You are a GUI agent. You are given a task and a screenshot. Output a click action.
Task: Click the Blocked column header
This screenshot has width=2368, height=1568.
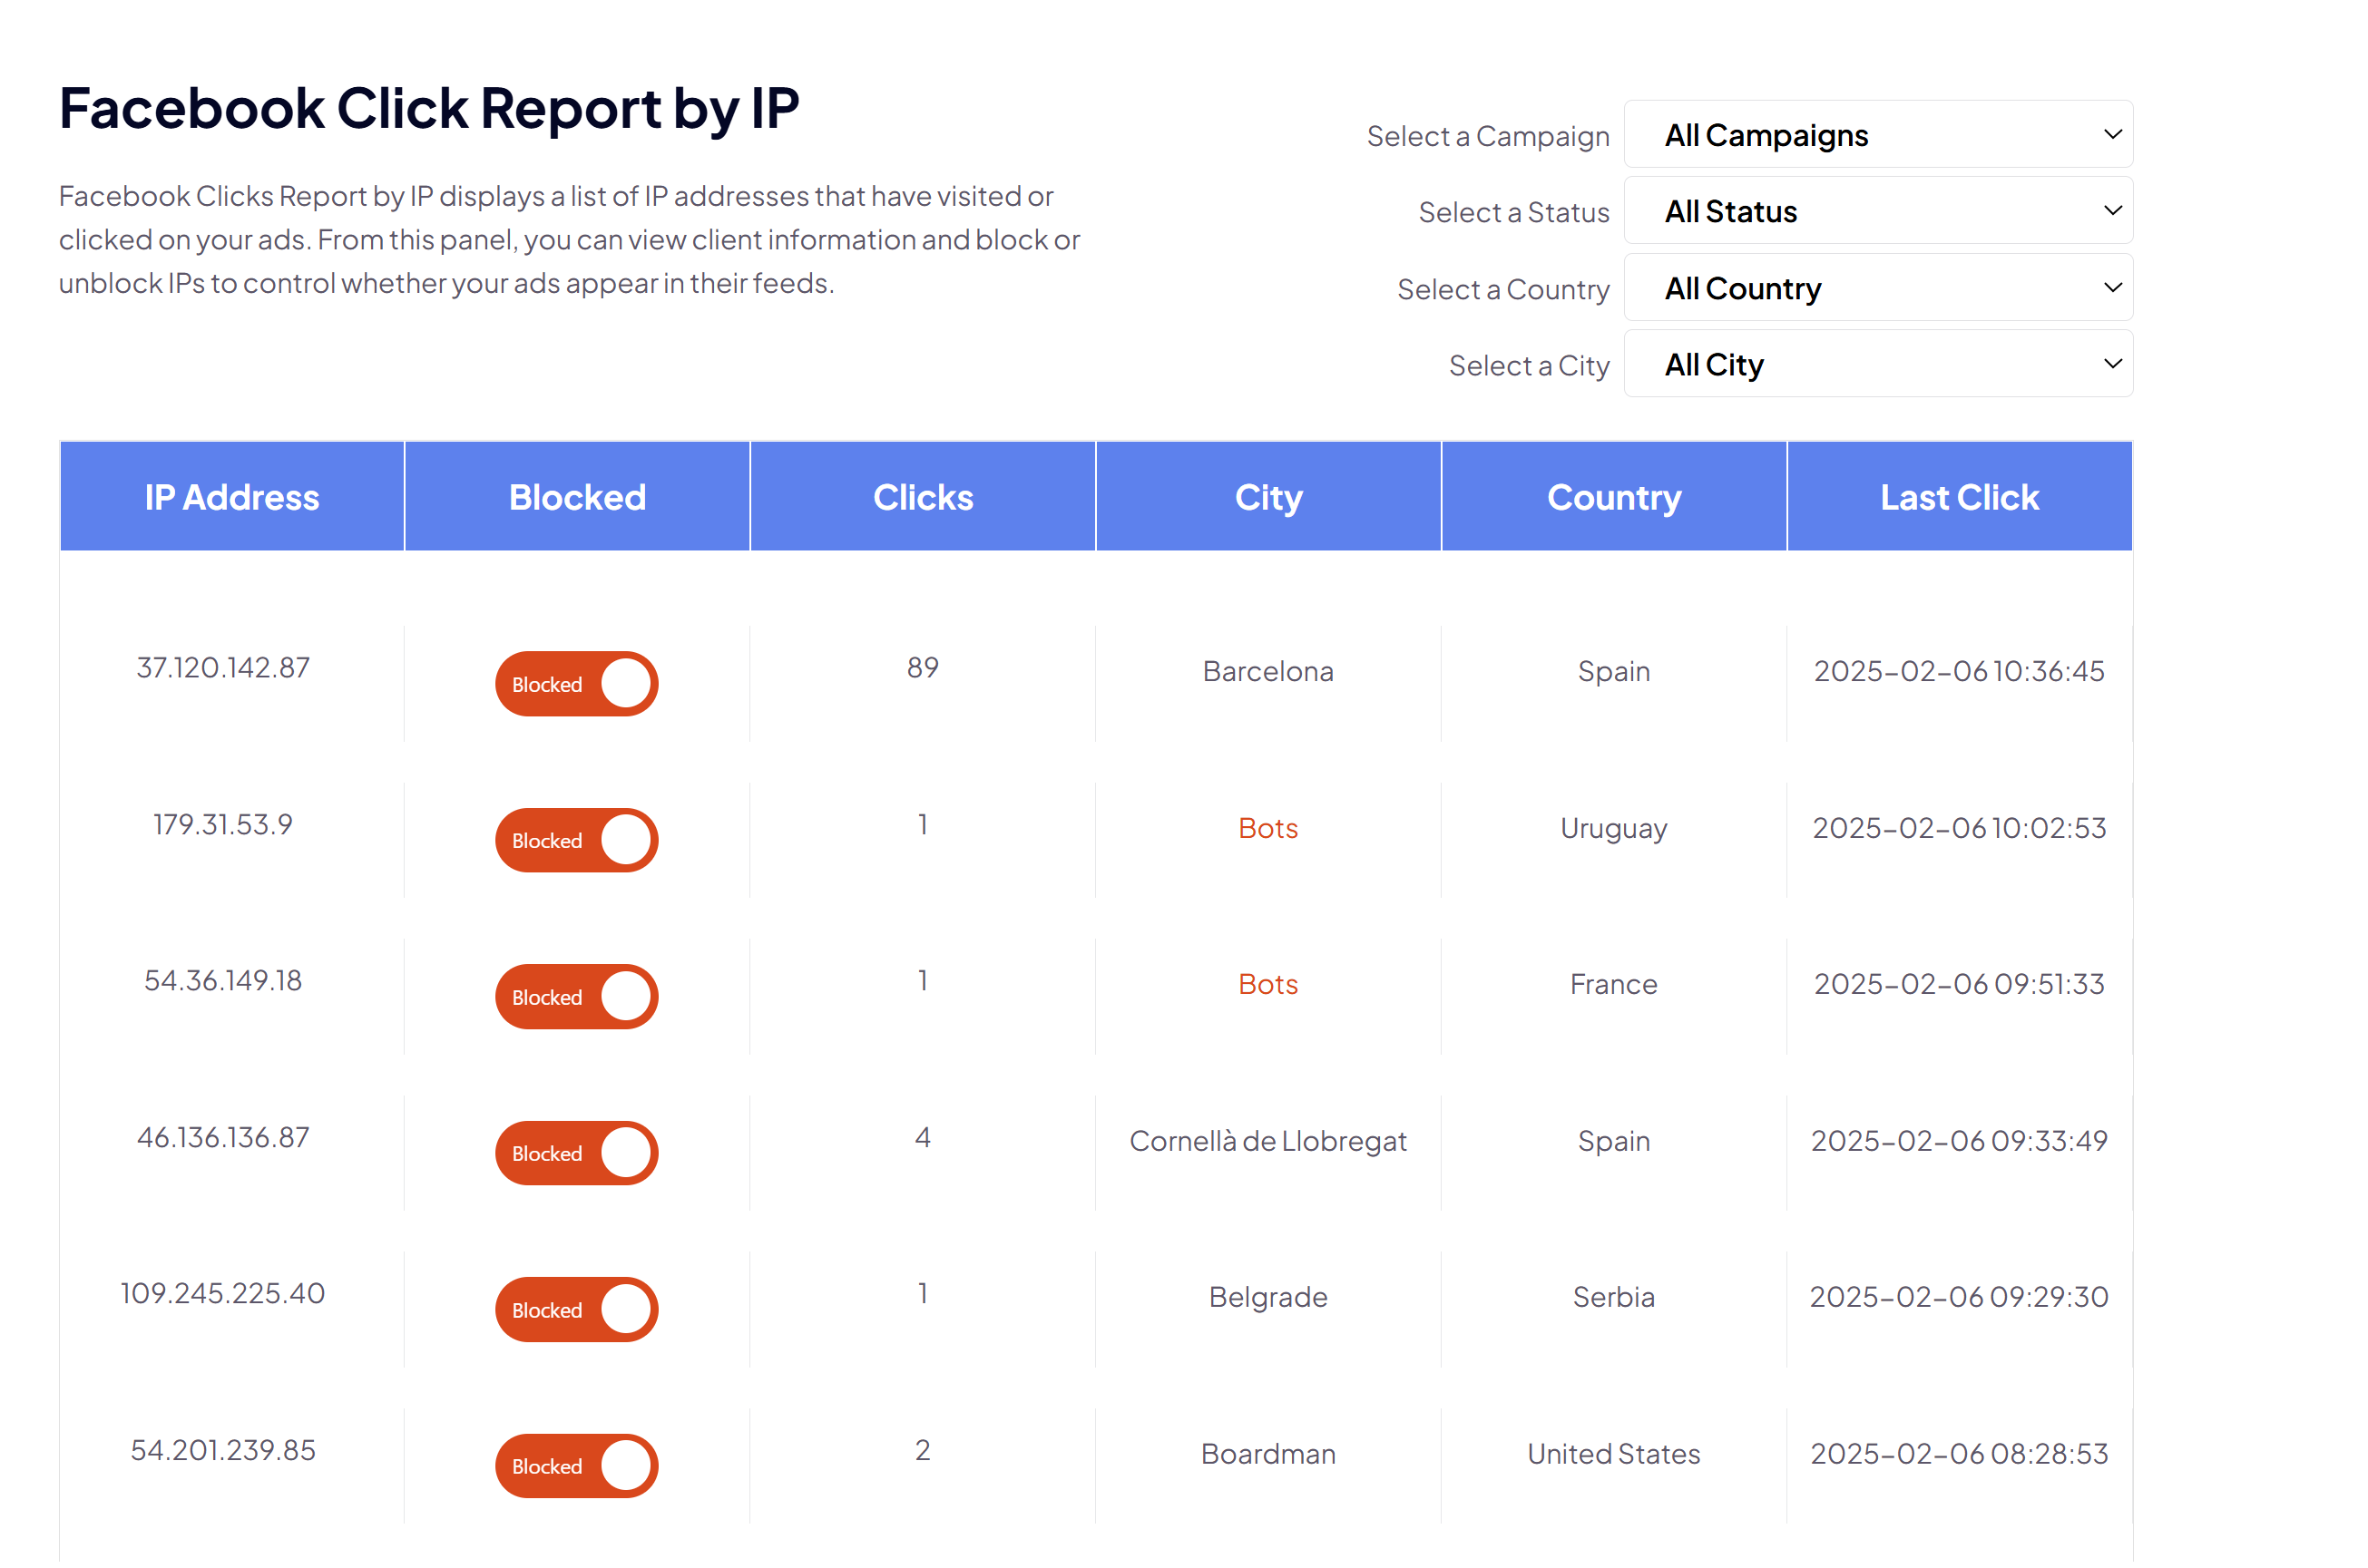click(577, 497)
